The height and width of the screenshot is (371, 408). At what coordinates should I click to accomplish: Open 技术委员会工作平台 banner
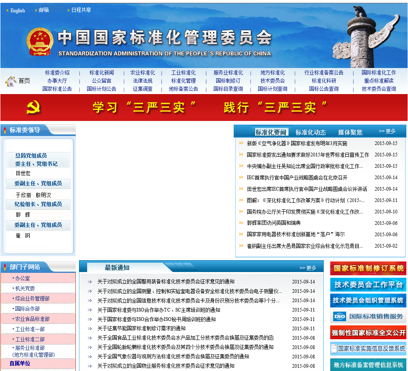tap(368, 284)
